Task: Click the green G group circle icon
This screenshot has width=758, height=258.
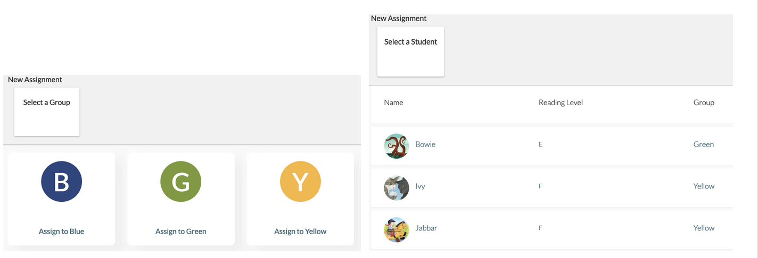Action: coord(181,182)
